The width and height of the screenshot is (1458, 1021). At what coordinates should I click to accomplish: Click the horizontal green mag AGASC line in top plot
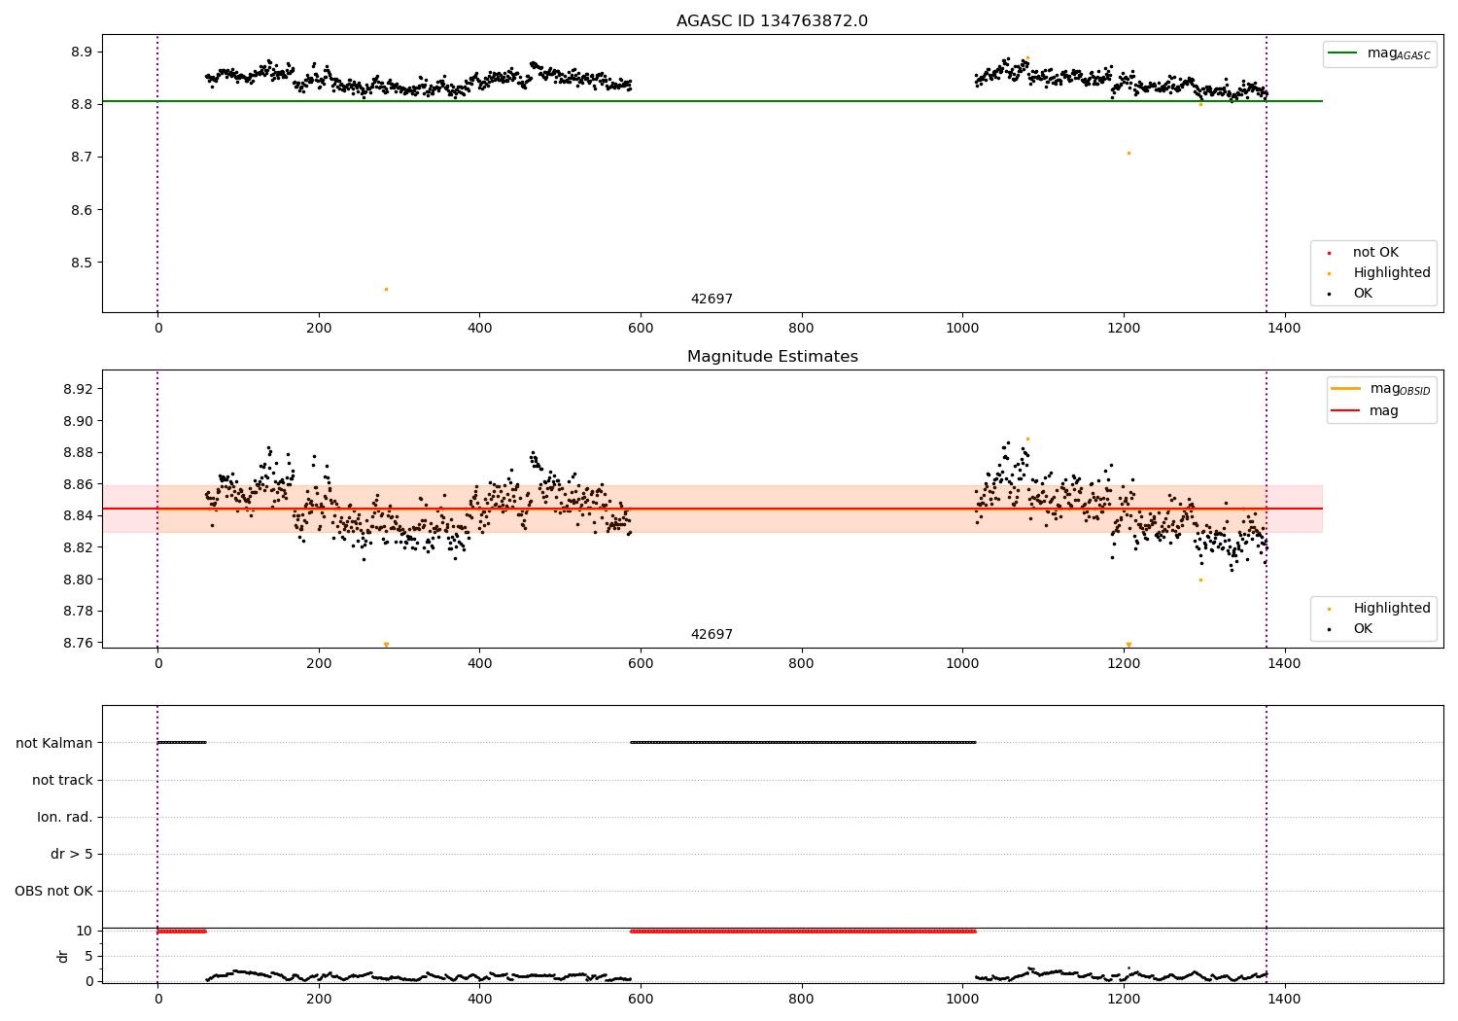point(712,101)
